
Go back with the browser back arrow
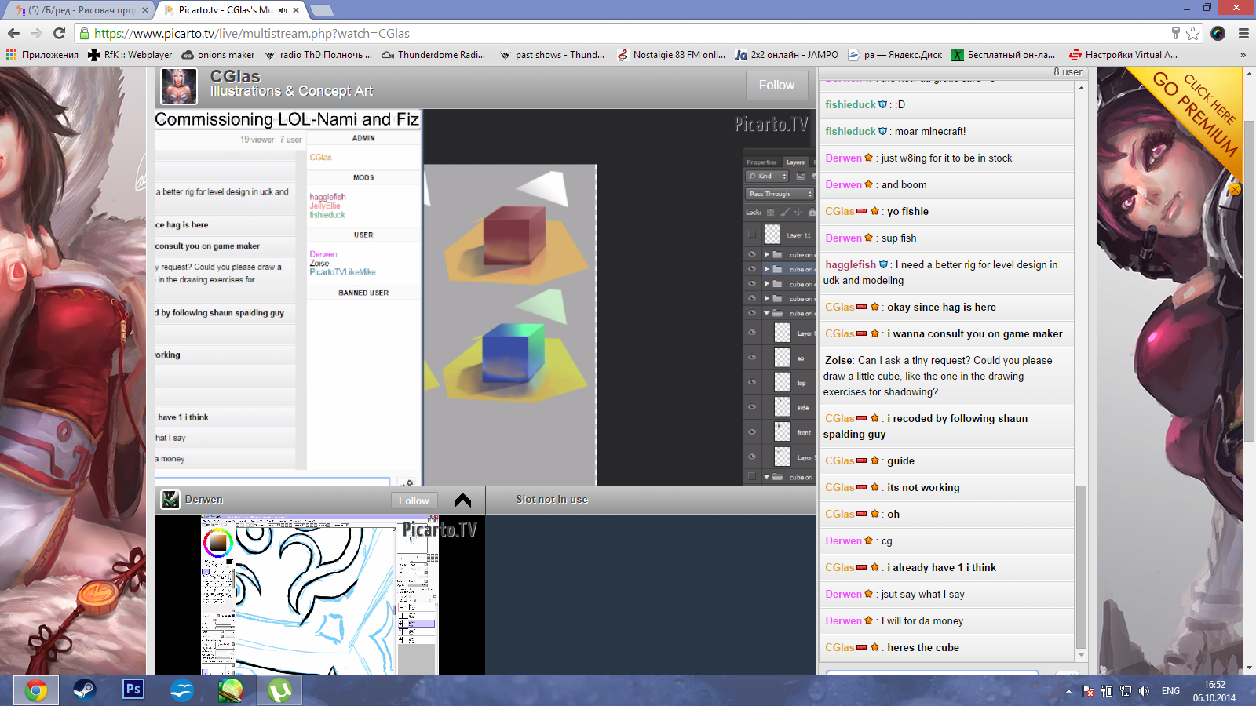click(x=13, y=33)
